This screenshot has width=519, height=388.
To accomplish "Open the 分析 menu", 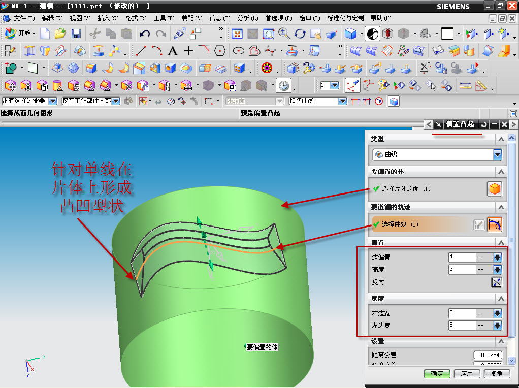I will coord(248,18).
